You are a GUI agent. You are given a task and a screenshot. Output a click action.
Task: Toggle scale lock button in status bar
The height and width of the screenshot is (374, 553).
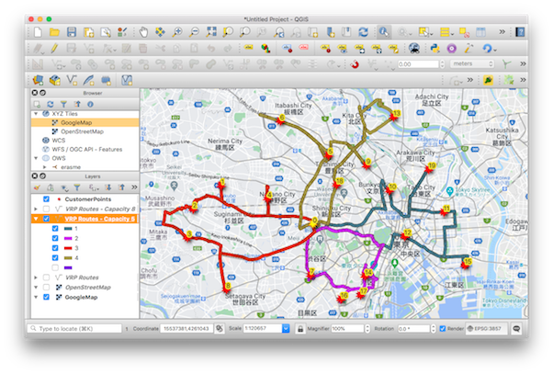click(x=300, y=329)
